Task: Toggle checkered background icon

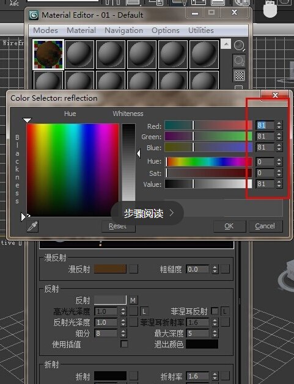Action: click(x=239, y=76)
